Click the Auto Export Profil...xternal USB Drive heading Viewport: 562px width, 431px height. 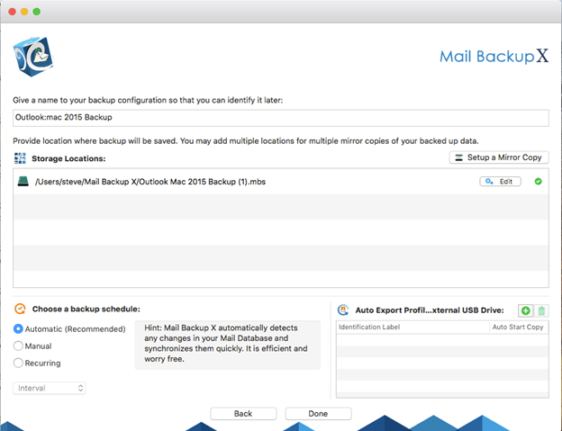coord(430,310)
